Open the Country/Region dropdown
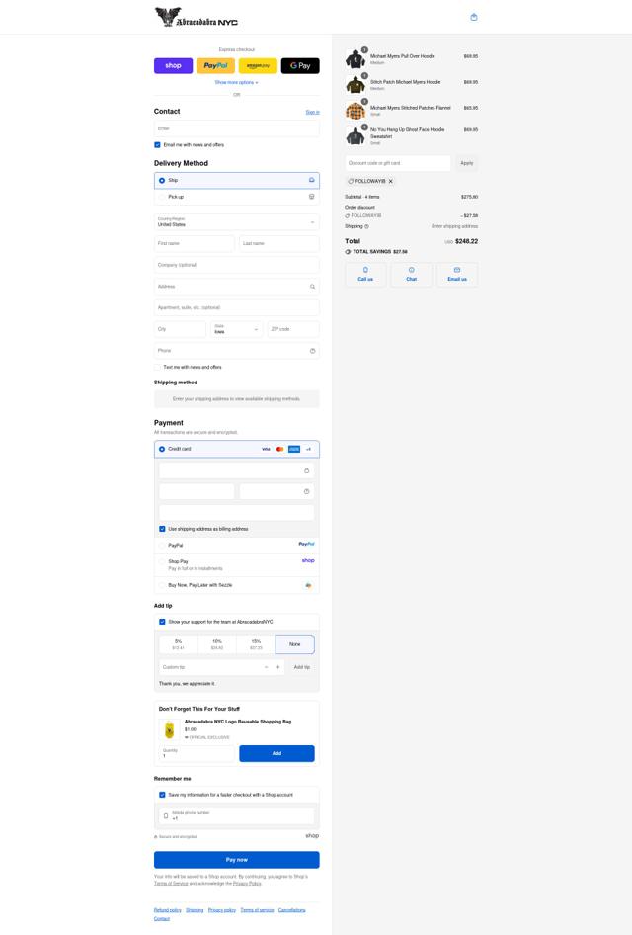The height and width of the screenshot is (935, 632). tap(236, 222)
